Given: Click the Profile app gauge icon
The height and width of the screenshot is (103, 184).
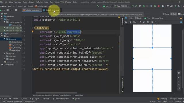Looking at the screenshot, I should (151, 6).
